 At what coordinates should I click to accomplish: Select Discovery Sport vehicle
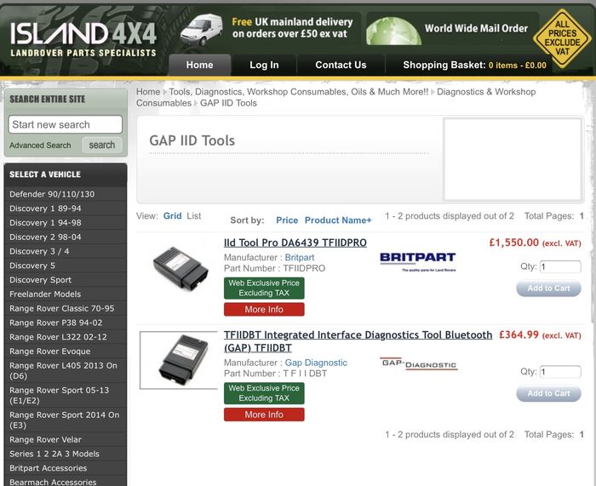click(x=66, y=280)
